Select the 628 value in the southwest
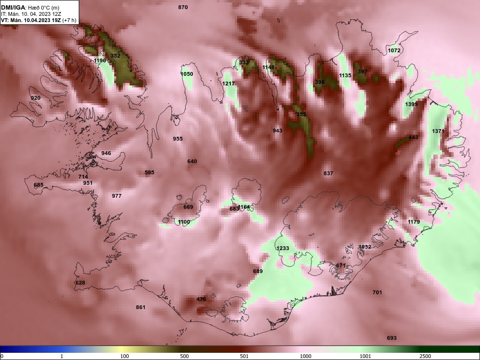 click(x=80, y=283)
